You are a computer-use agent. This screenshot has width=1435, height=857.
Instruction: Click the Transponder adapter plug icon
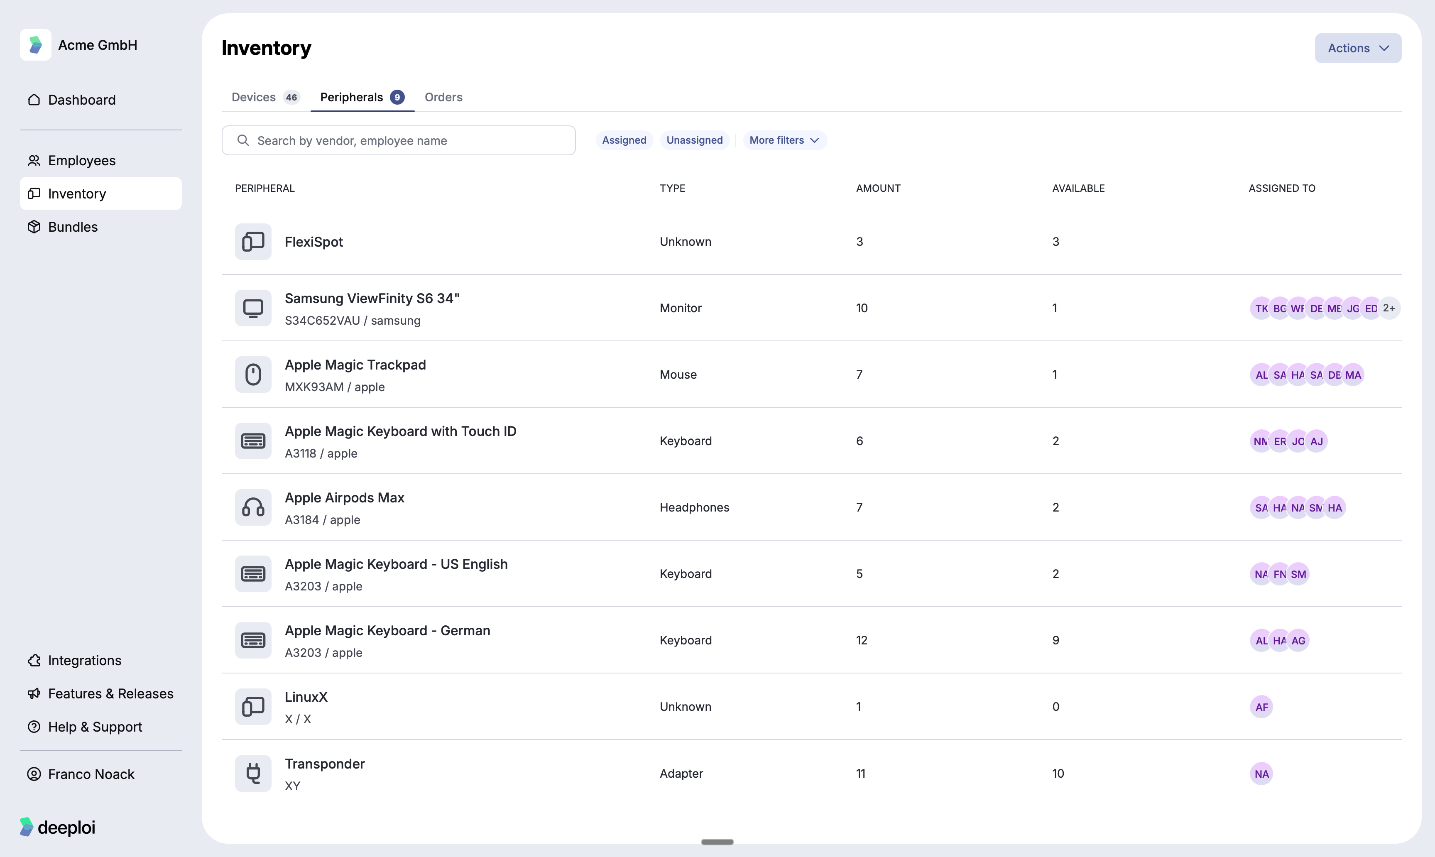(x=253, y=773)
